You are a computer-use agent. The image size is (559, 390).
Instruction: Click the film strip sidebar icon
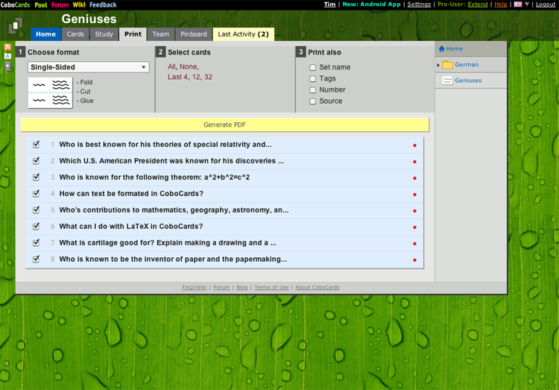pos(7,66)
